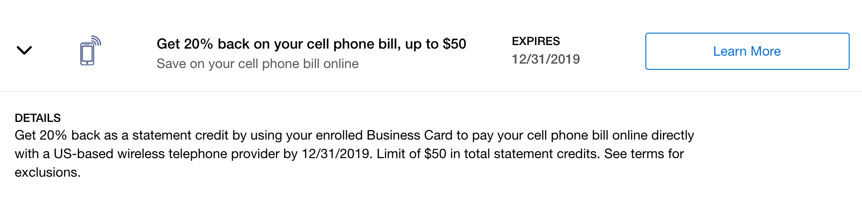Click the word exclusions at the paragraph end
Image resolution: width=862 pixels, height=197 pixels.
click(46, 172)
